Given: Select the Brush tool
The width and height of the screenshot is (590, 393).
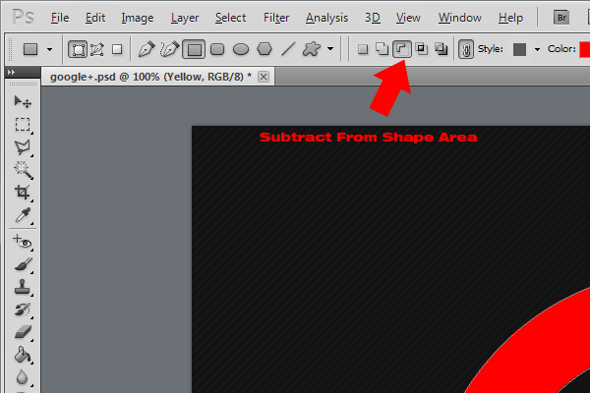Looking at the screenshot, I should click(x=23, y=264).
